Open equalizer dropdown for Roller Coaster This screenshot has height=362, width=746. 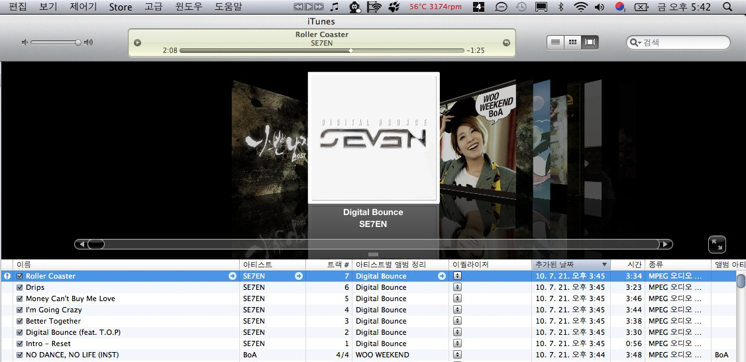tap(457, 276)
